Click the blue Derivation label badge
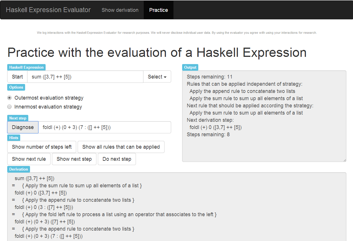Image resolution: width=353 pixels, height=241 pixels. point(18,169)
